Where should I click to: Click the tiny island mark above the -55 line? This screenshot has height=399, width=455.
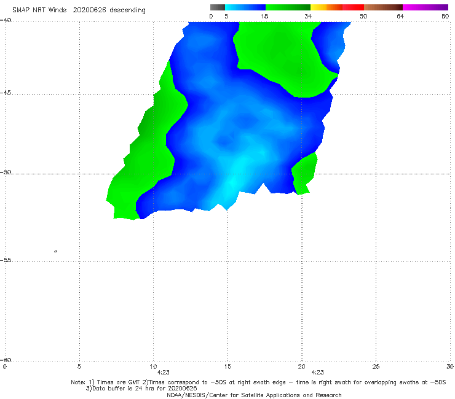coord(56,251)
